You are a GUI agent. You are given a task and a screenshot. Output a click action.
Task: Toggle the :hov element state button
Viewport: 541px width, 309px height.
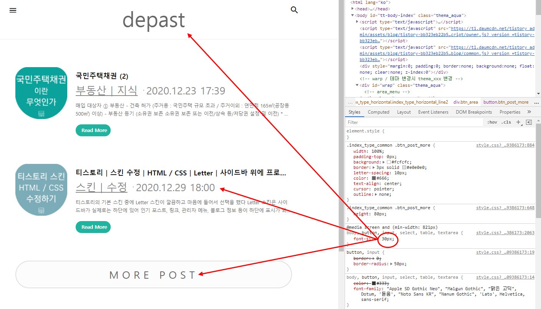pos(492,122)
